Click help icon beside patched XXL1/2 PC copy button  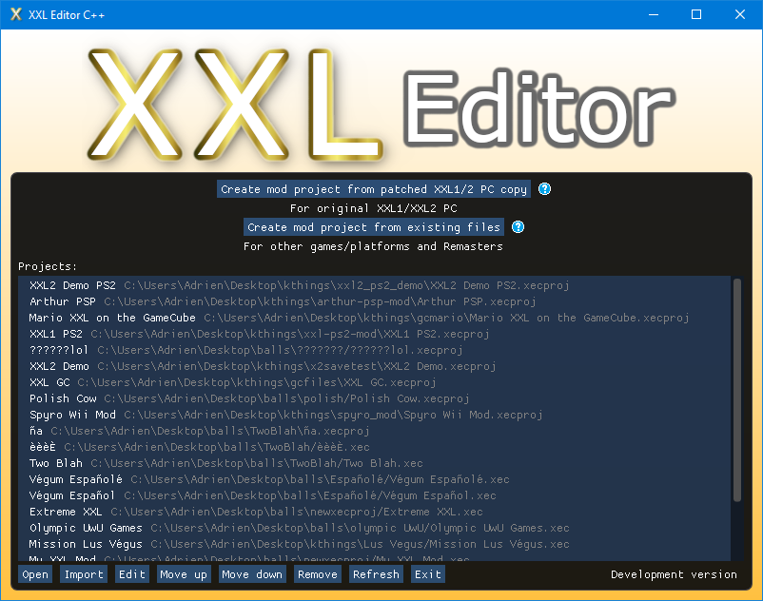pos(544,189)
